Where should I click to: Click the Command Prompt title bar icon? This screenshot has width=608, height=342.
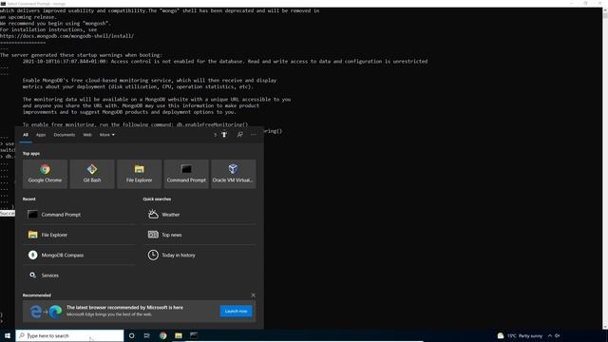(3, 4)
